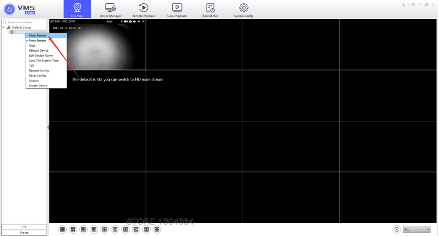Click the VMS Lite logo

tap(20, 9)
